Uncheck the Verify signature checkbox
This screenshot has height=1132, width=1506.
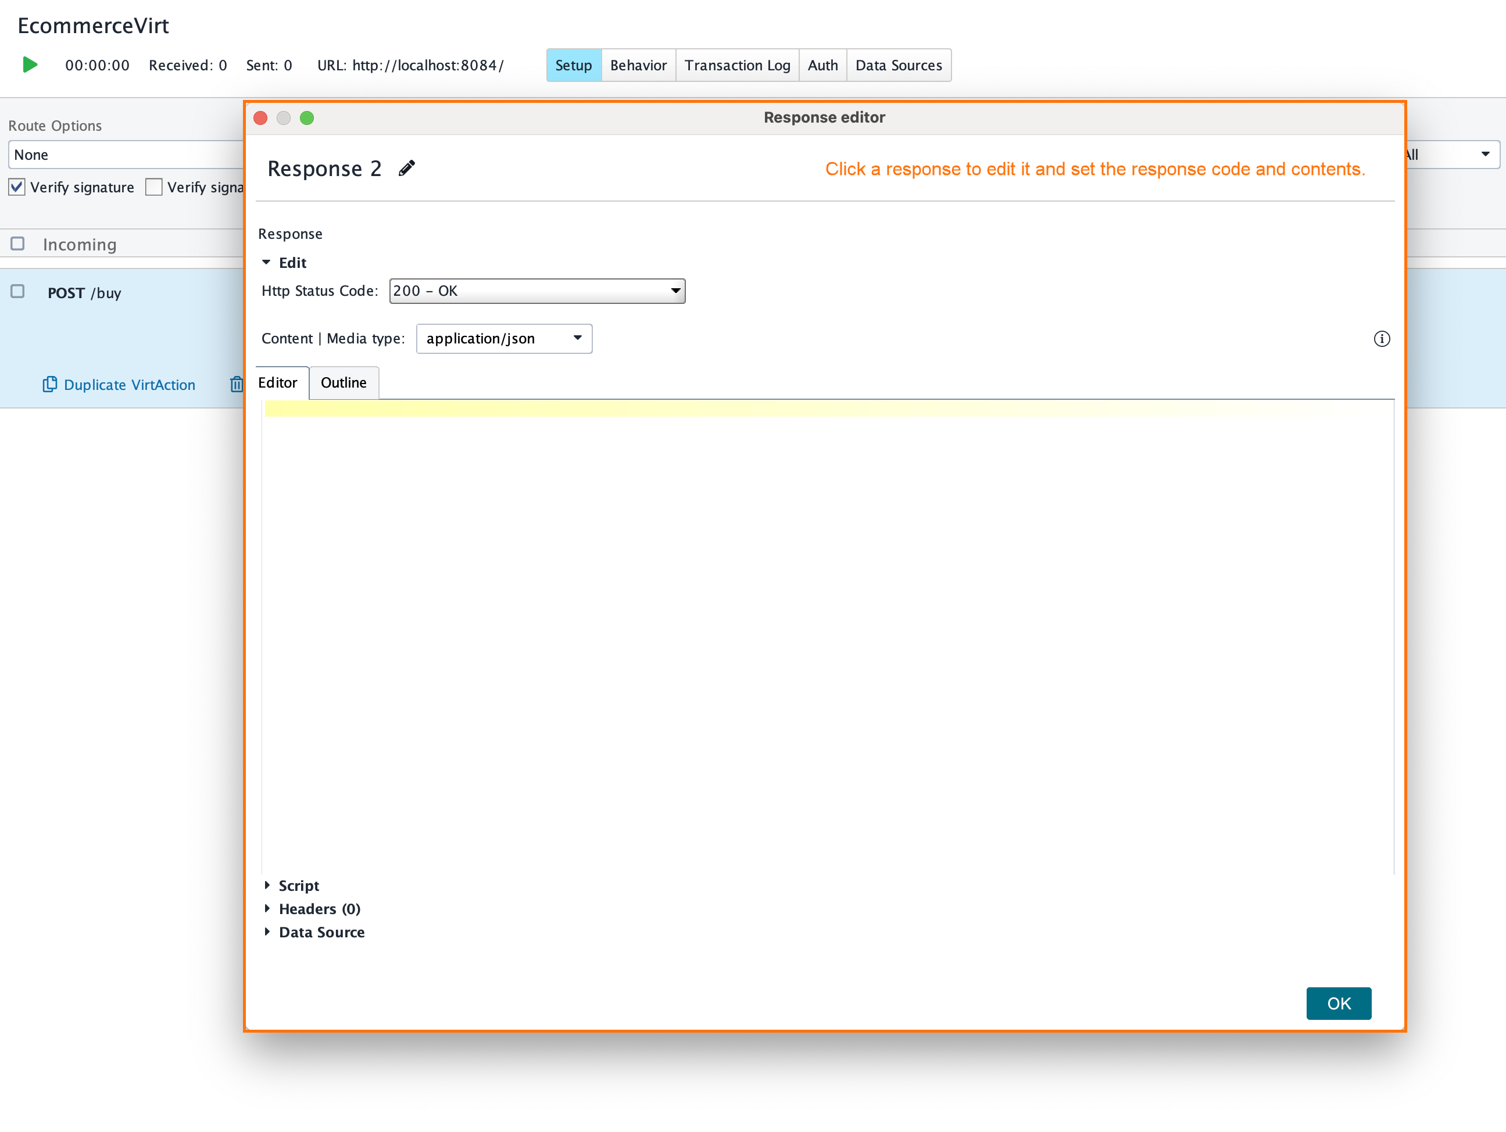click(x=16, y=187)
